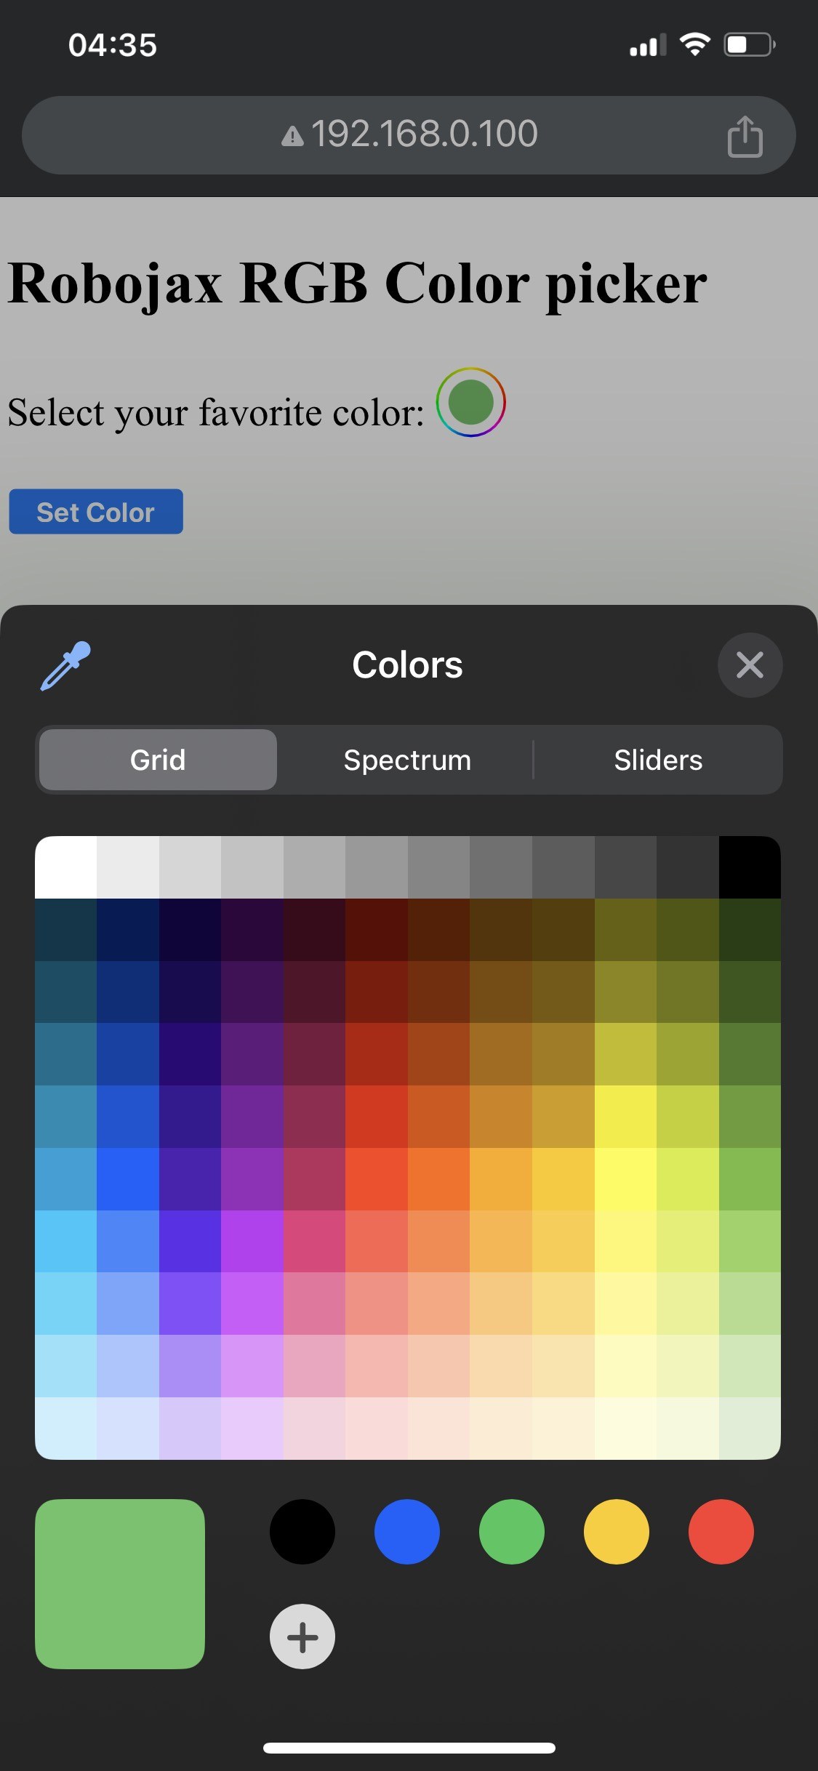Pick the eyedropper color sampler tool

coord(65,665)
